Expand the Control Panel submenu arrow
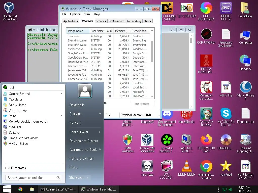 [x=100, y=132]
